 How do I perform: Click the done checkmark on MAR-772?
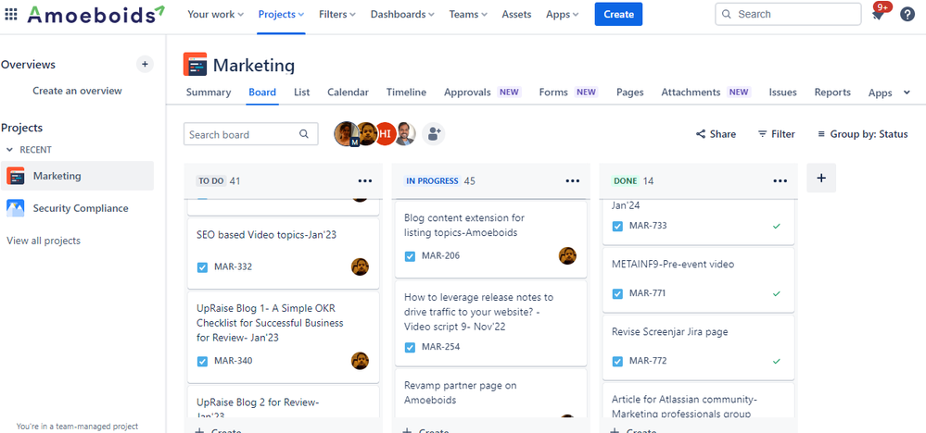(x=777, y=361)
